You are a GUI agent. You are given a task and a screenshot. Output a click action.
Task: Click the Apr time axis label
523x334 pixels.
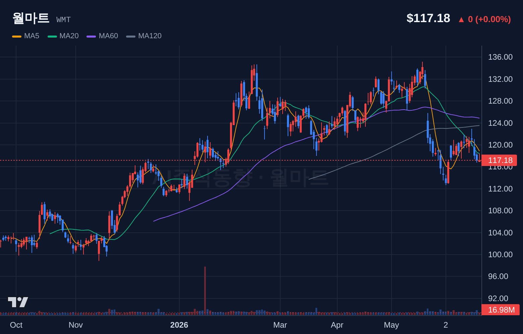(x=337, y=325)
